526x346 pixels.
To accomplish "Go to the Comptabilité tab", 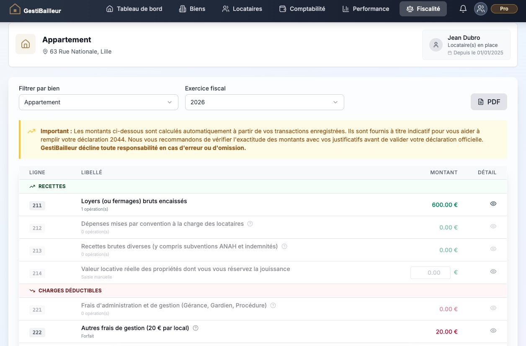I will coord(302,9).
